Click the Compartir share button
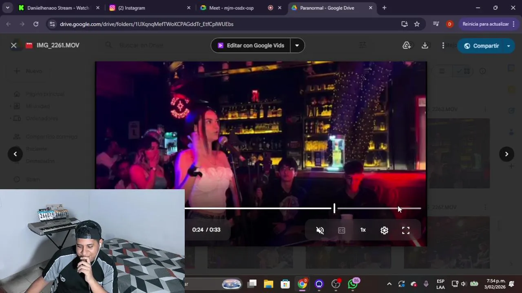Screen dimensions: 522x293 click(481, 46)
